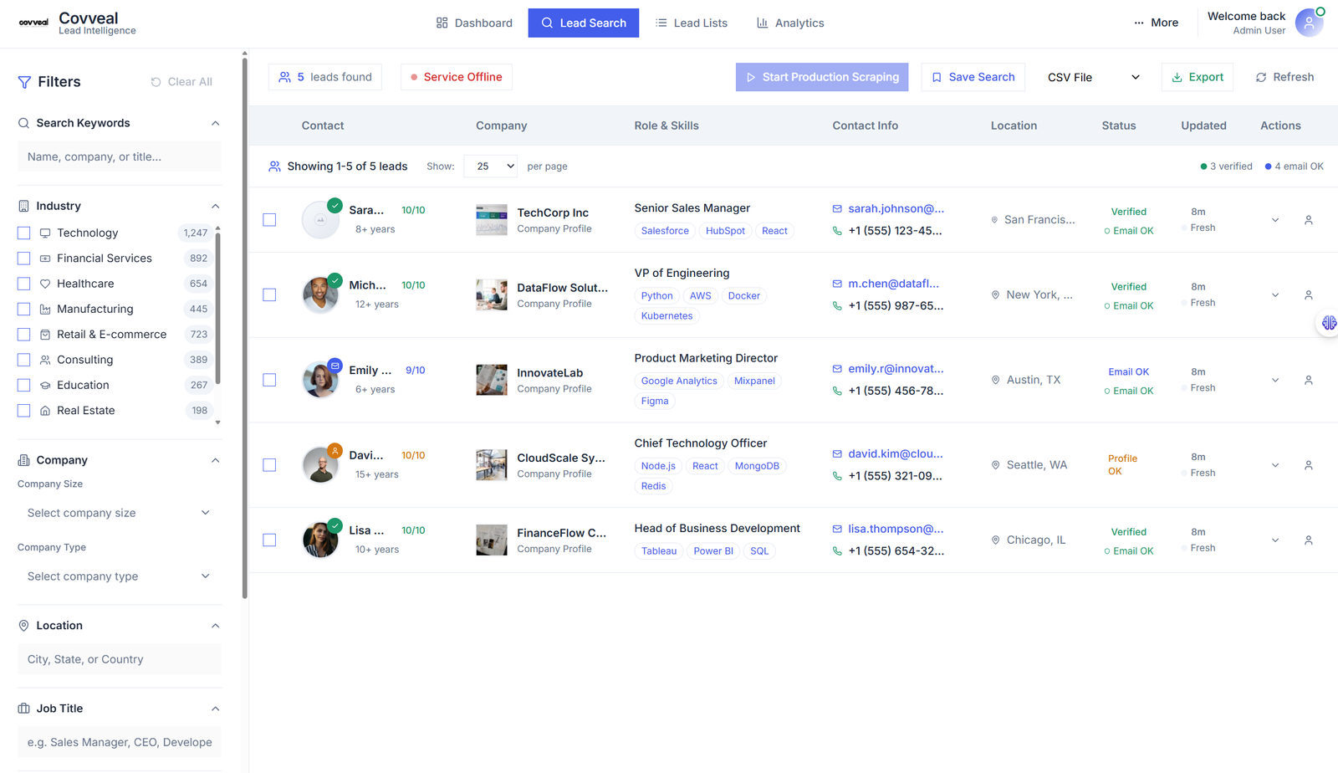Screen dimensions: 1338x773
Task: Click the email icon beside sarah.johnson's address
Action: point(836,208)
